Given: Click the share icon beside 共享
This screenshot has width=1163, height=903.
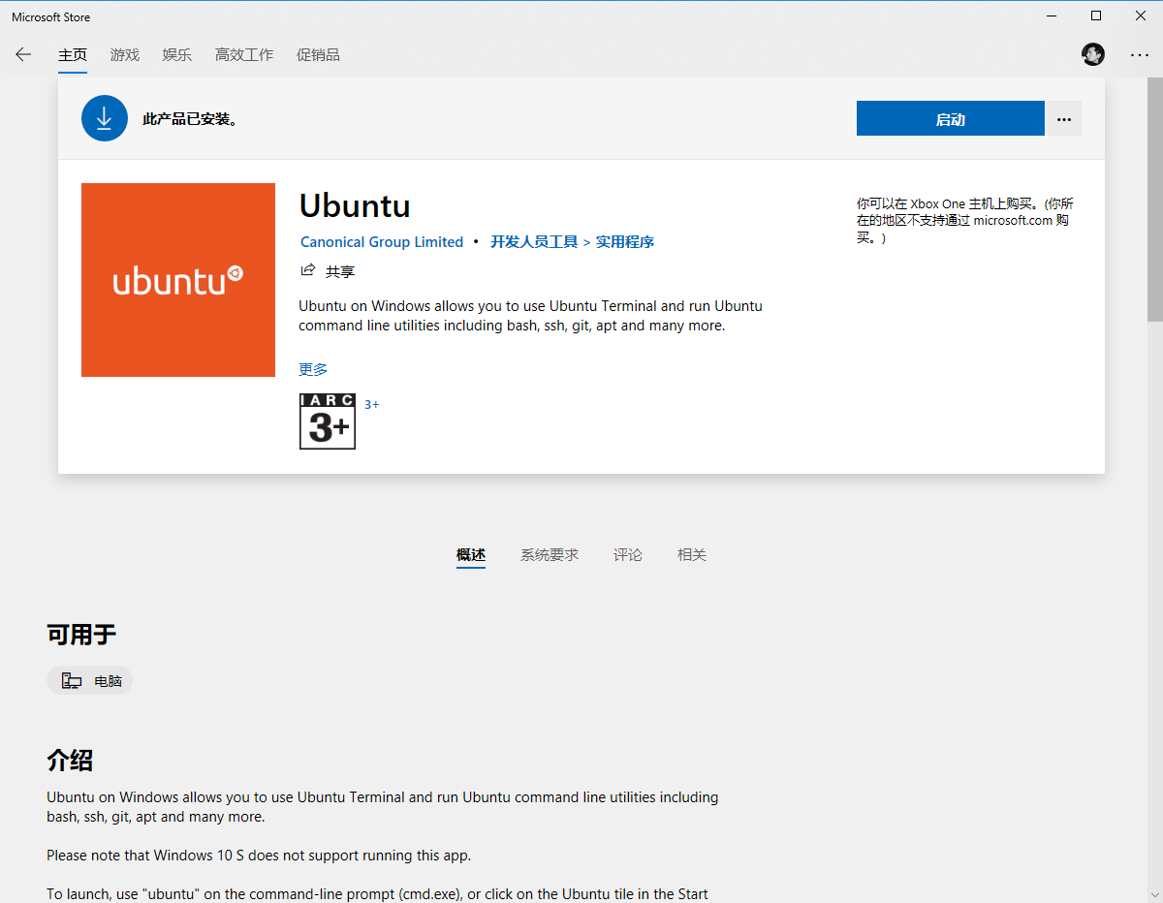Looking at the screenshot, I should pos(308,270).
